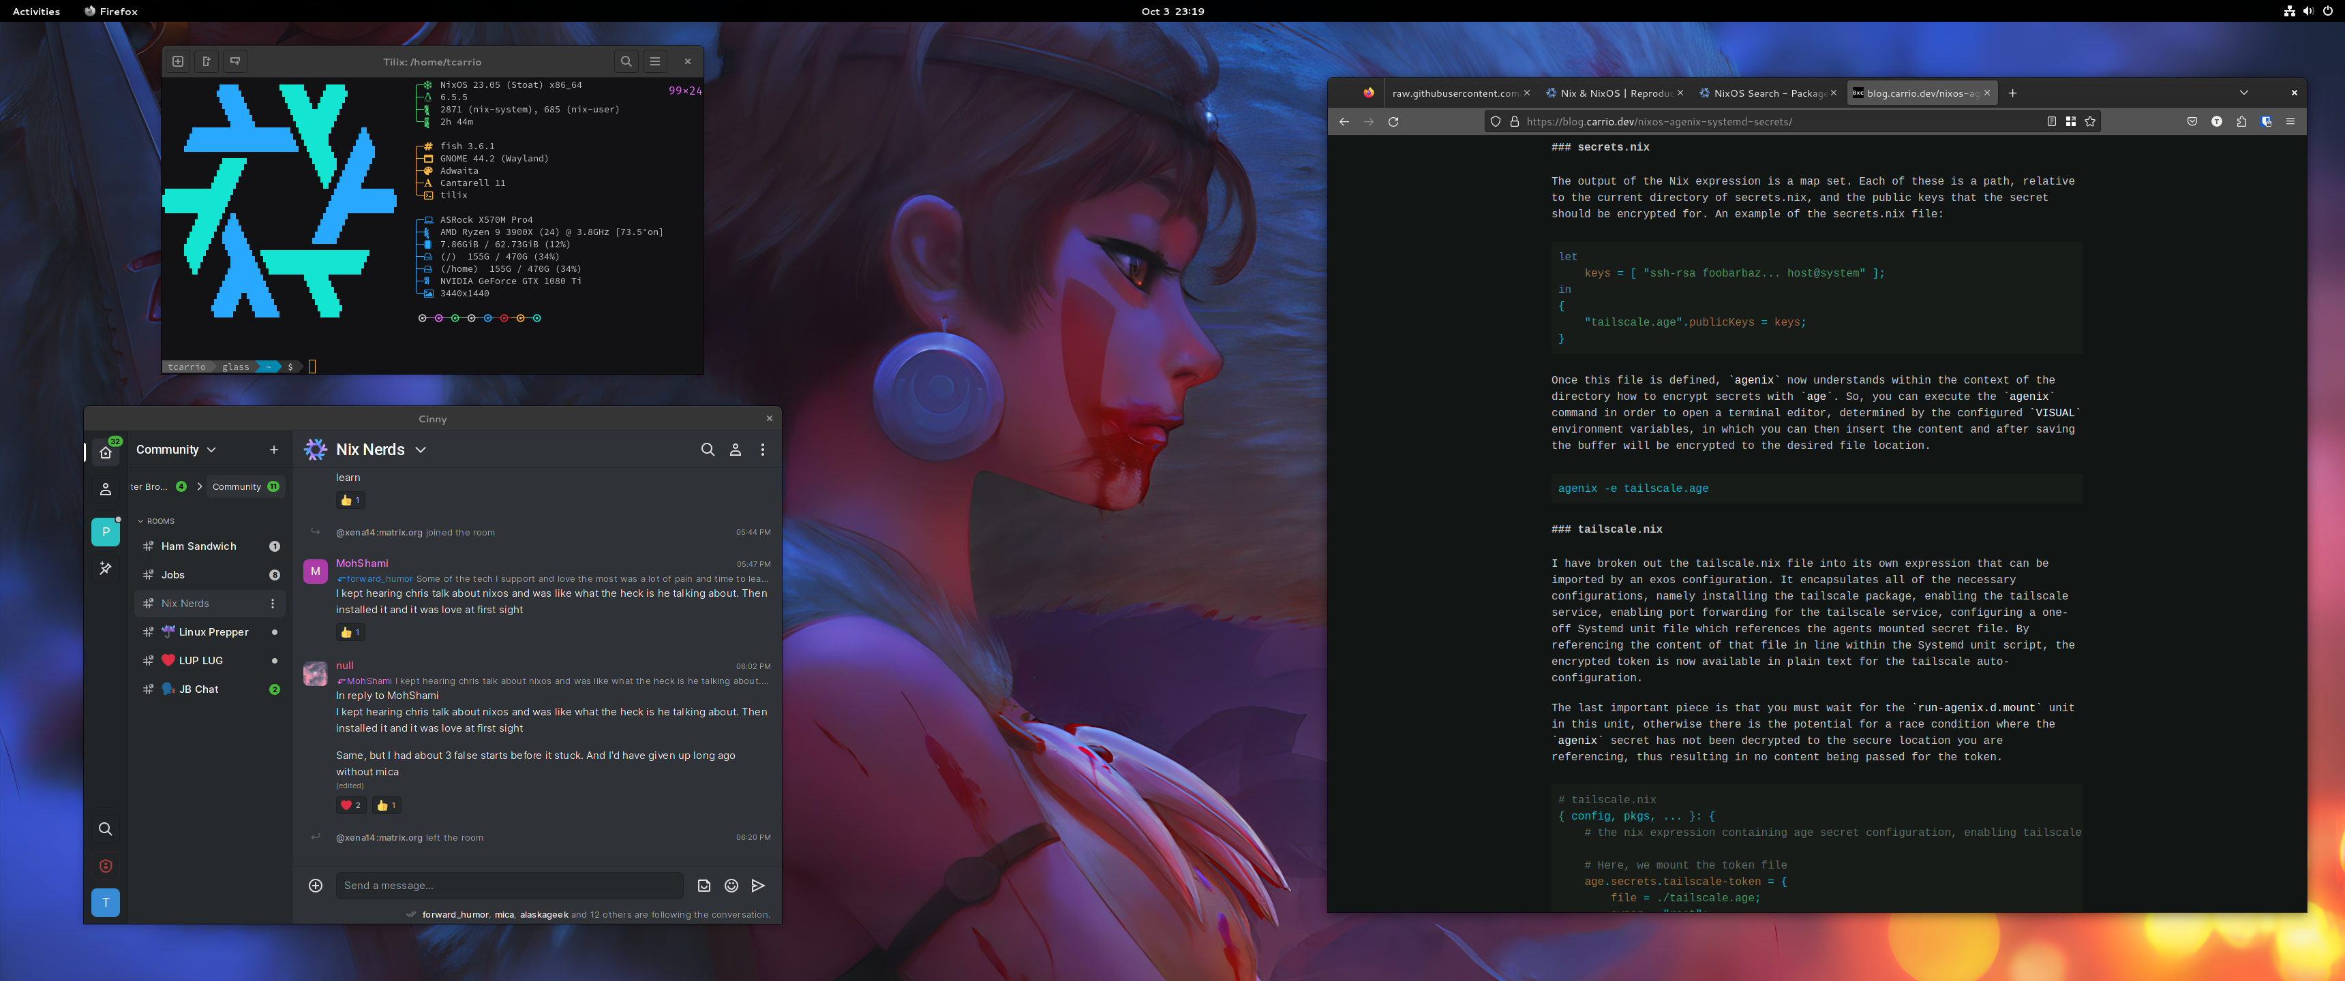The width and height of the screenshot is (2345, 981).
Task: Open sticker picker next to emoji button
Action: pyautogui.click(x=703, y=886)
